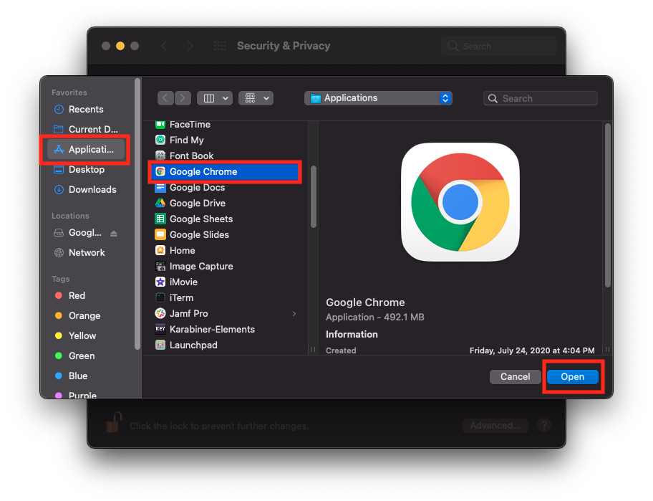653x501 pixels.
Task: Click the Google Drive app icon
Action: (160, 203)
